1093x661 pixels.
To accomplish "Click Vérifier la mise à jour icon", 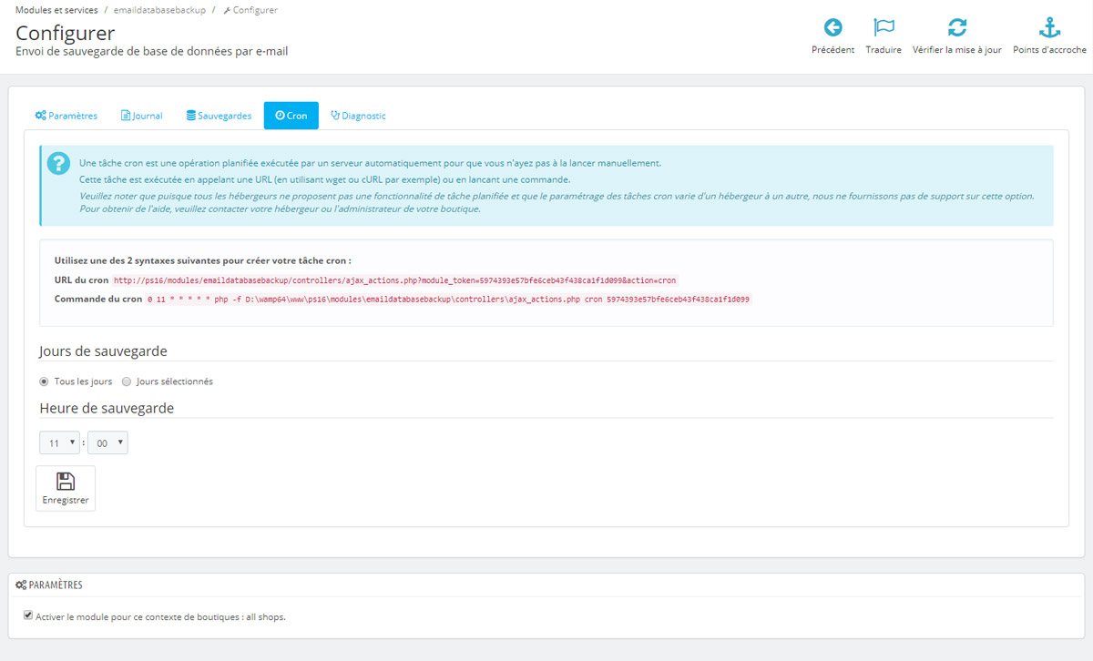I will [x=956, y=28].
